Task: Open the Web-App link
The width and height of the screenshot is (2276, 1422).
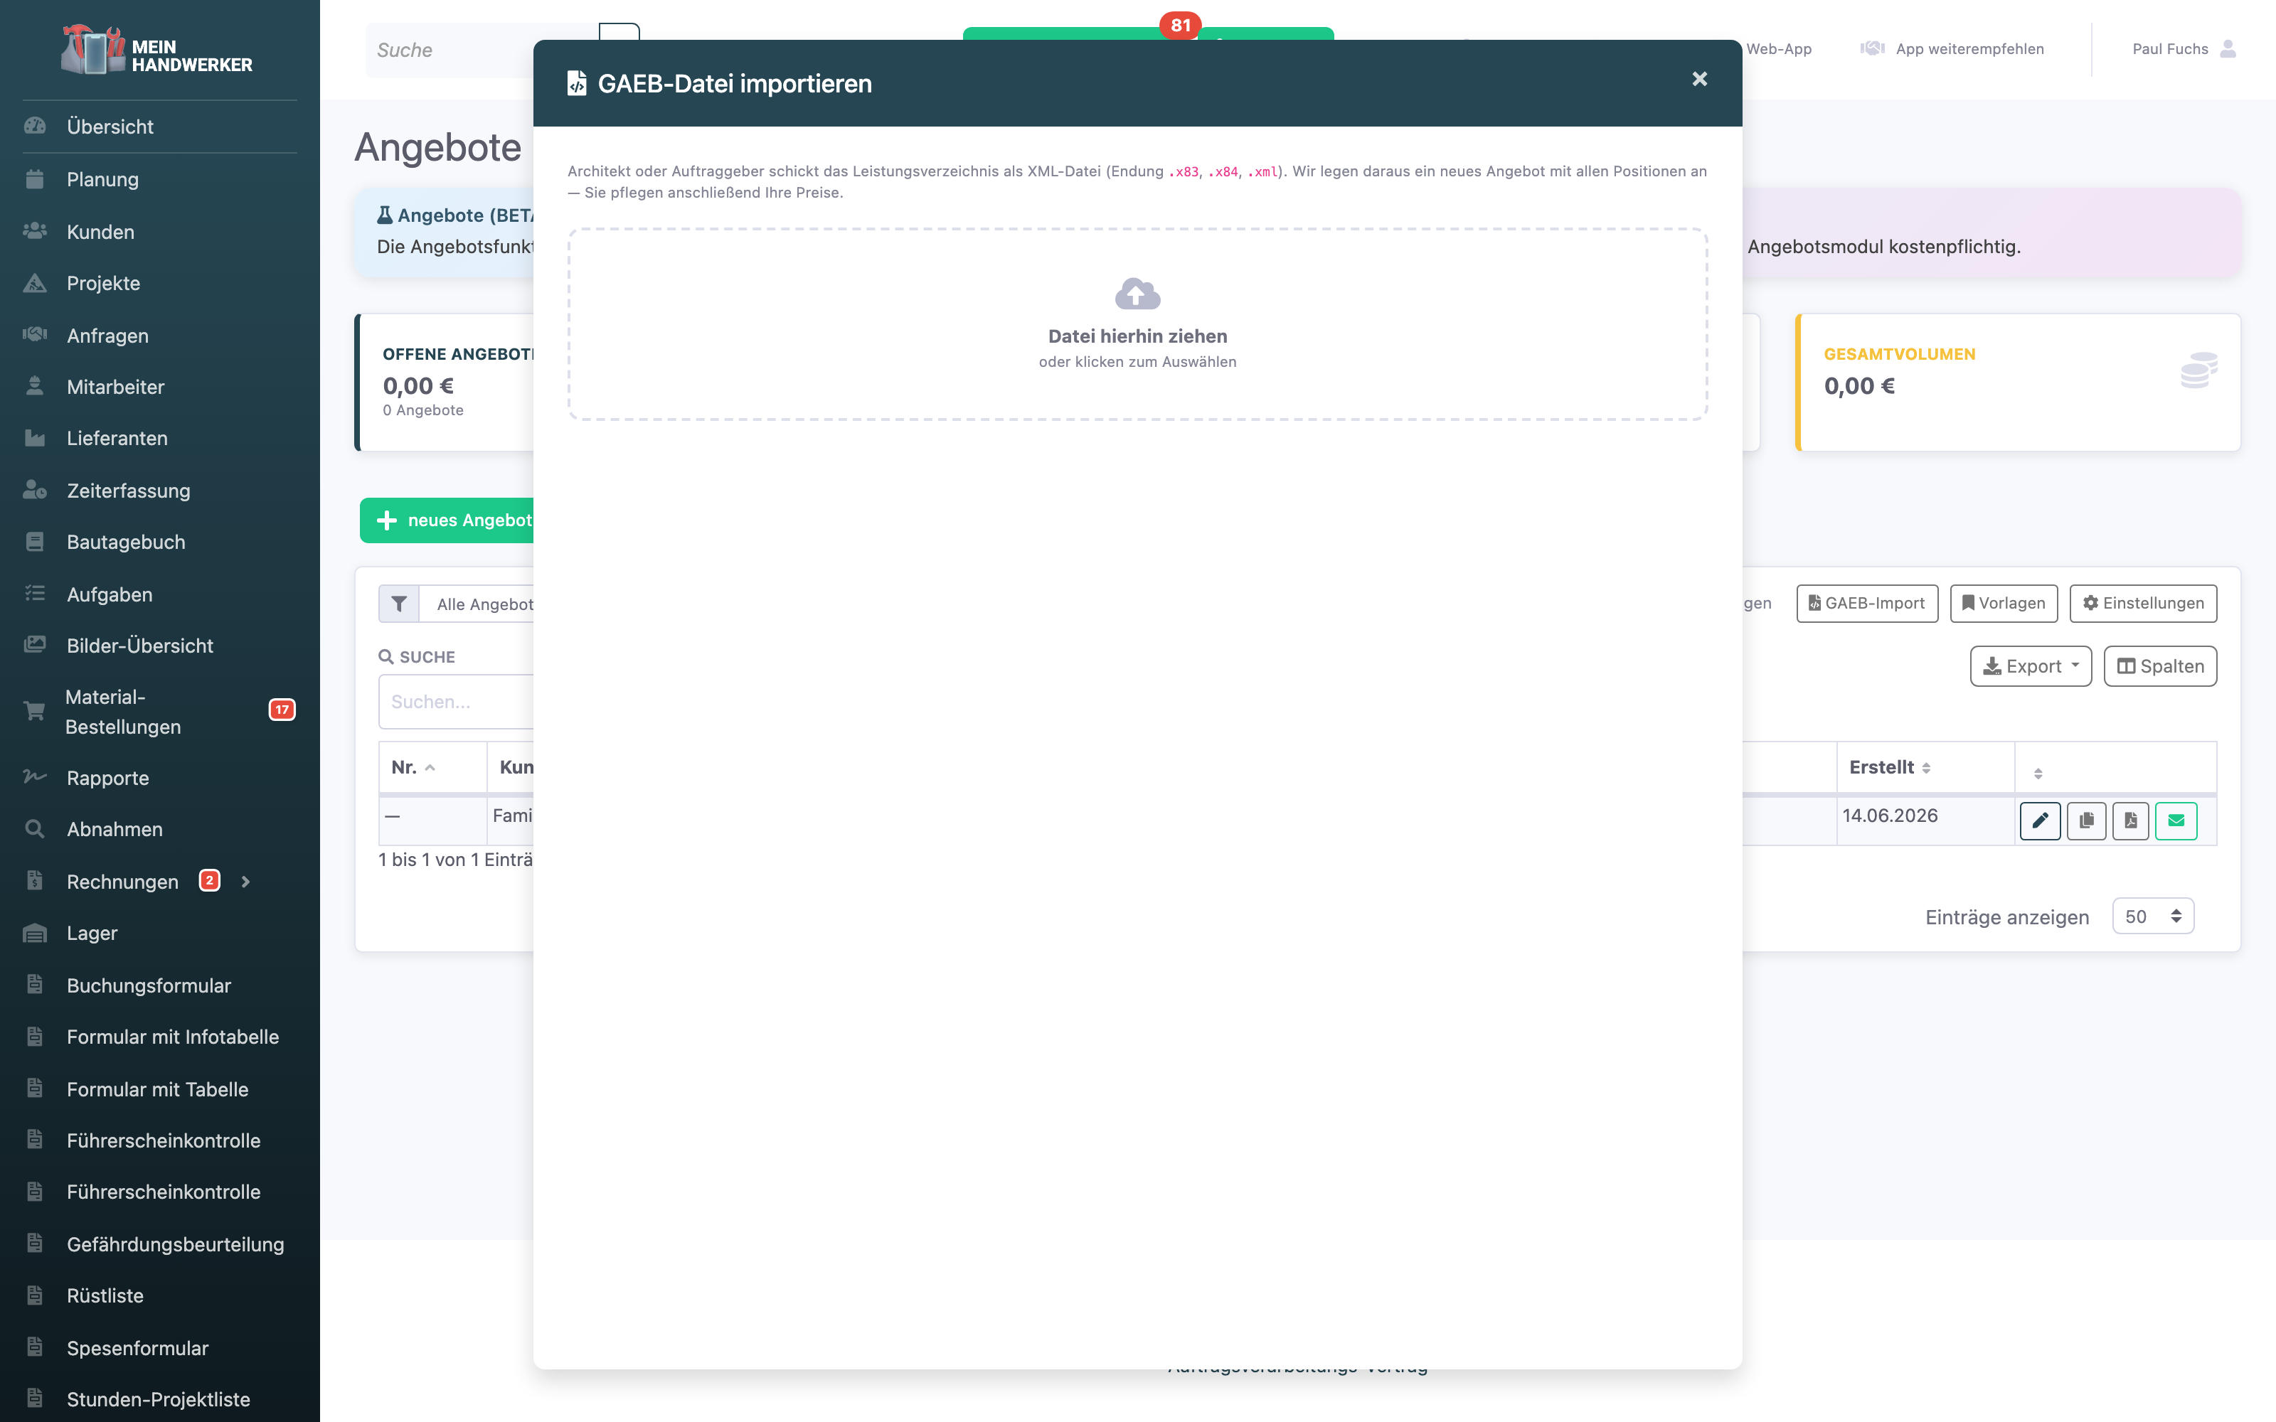Action: 1777,49
